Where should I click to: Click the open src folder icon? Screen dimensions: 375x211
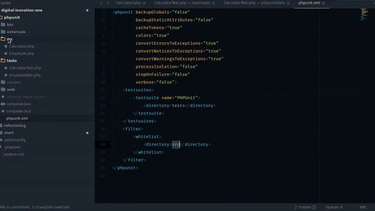[x=3, y=39]
